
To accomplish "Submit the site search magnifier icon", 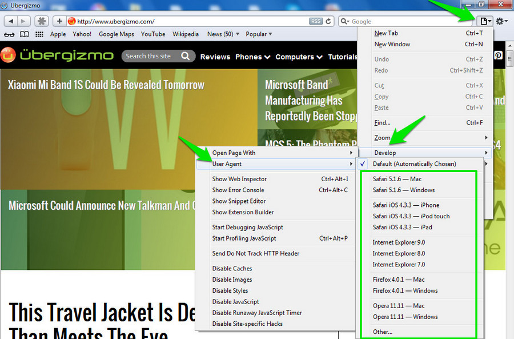I will pos(186,56).
